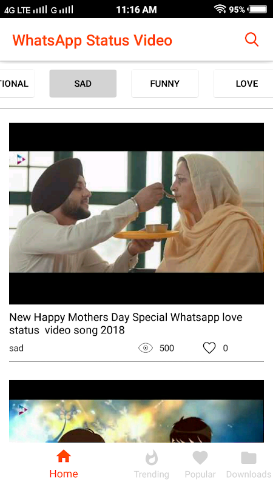This screenshot has width=273, height=485.
Task: Tap the Wi-Fi indicator in the status bar
Action: (220, 9)
